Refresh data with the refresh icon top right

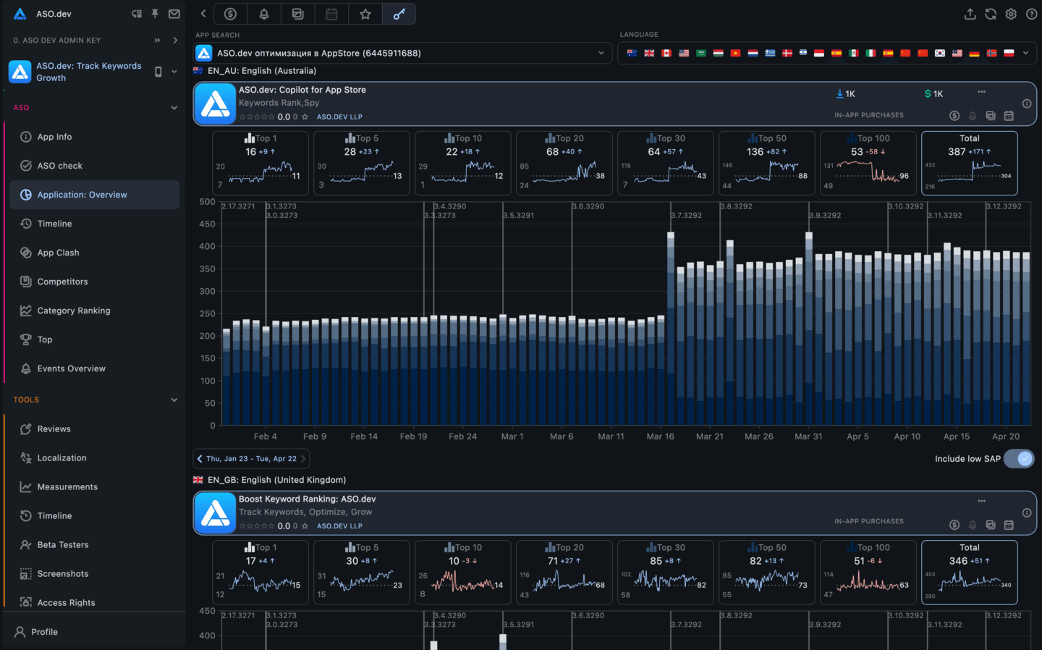pos(990,13)
